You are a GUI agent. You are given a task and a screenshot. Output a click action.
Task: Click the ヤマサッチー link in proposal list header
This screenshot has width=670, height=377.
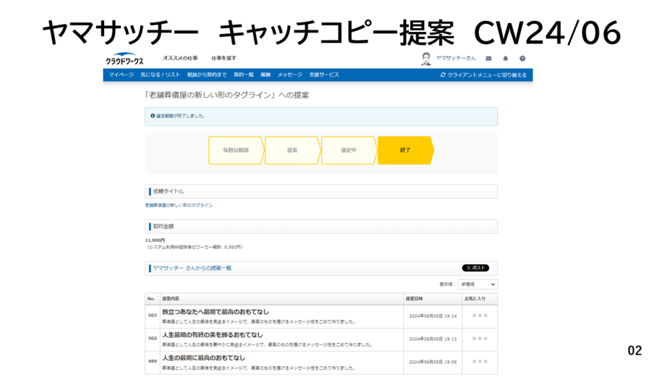click(169, 268)
